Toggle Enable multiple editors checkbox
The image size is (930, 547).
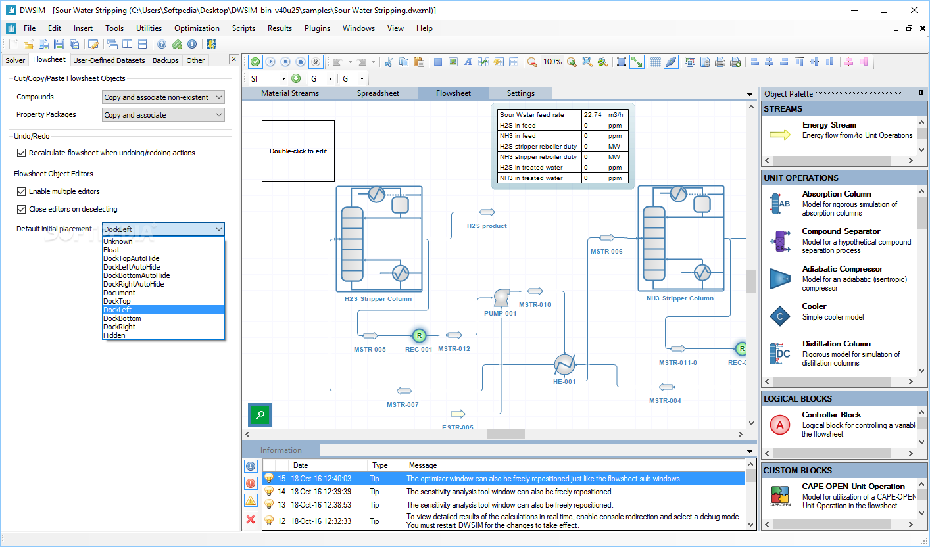coord(22,191)
